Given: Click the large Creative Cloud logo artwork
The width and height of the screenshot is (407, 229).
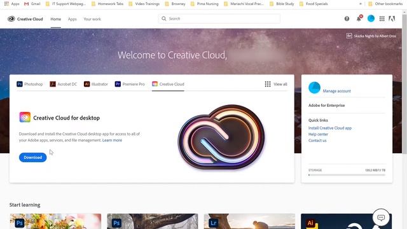Looking at the screenshot, I should [x=221, y=137].
